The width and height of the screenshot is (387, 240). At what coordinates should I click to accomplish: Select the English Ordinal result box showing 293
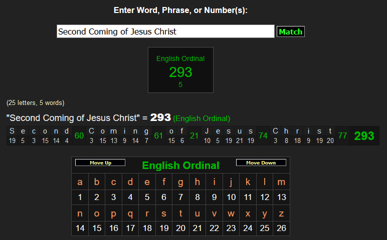(180, 70)
